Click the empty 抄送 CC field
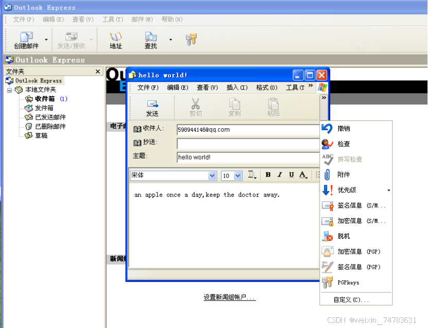 coord(248,144)
